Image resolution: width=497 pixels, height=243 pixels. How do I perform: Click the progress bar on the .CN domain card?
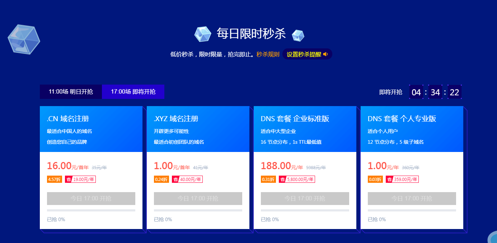[x=91, y=210]
